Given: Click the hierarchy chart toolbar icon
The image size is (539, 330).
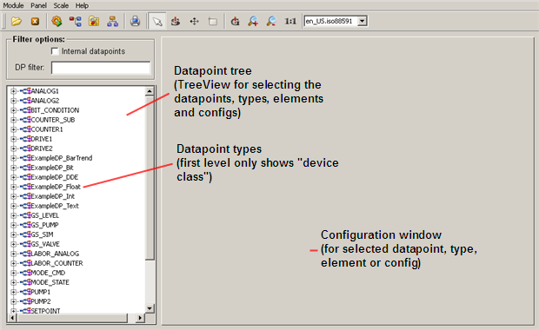Looking at the screenshot, I should click(x=112, y=22).
